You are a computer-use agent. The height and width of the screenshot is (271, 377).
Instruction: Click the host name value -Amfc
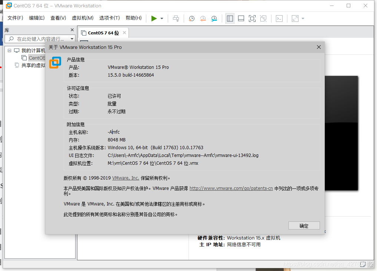pyautogui.click(x=113, y=132)
